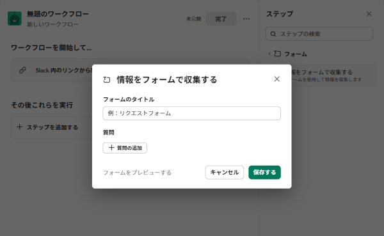The height and width of the screenshot is (236, 384).
Task: Open フォームをプレビューする link
Action: tap(137, 173)
